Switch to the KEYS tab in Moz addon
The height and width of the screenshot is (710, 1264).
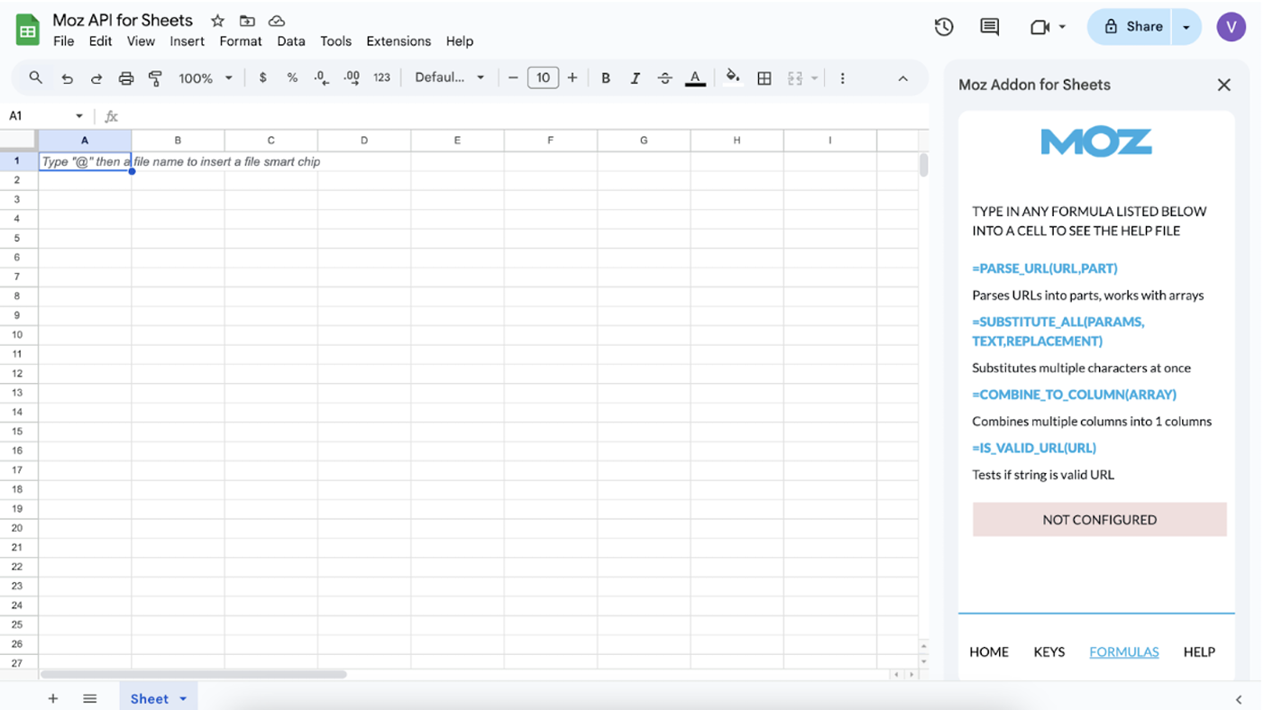click(1049, 651)
